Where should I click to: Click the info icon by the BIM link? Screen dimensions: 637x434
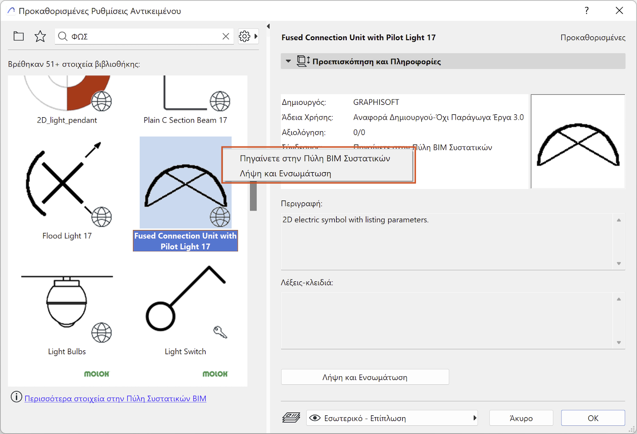tap(16, 397)
